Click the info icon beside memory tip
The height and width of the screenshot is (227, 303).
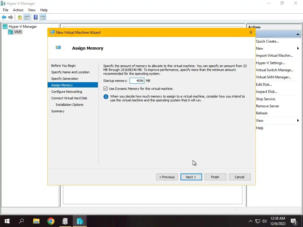point(106,97)
